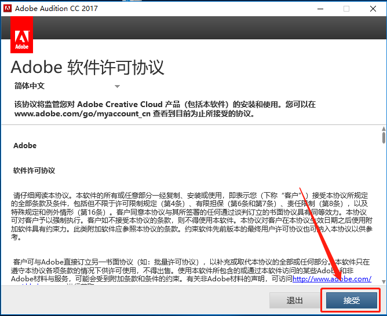Click the Adobe 软件许可协议 page heading
Screen dimensions: 387x316
point(87,67)
